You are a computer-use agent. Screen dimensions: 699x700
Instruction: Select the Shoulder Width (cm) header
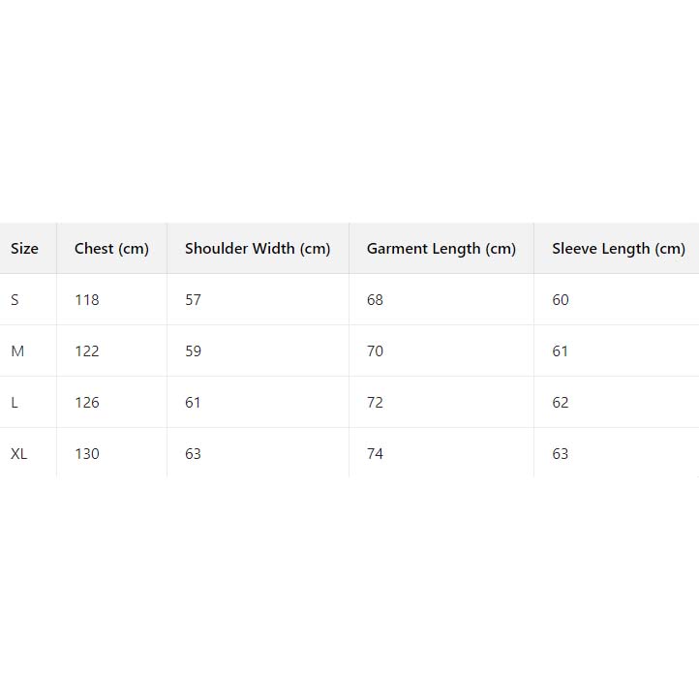click(258, 249)
